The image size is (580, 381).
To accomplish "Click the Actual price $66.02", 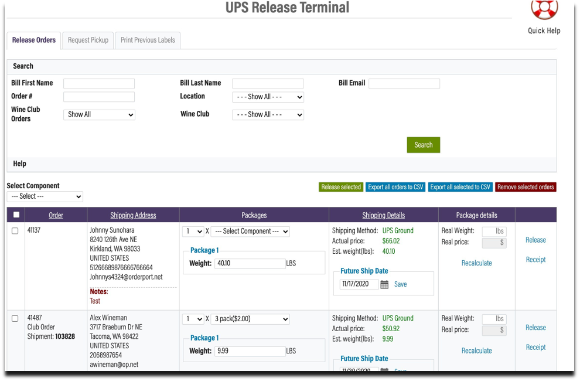I will (x=391, y=241).
